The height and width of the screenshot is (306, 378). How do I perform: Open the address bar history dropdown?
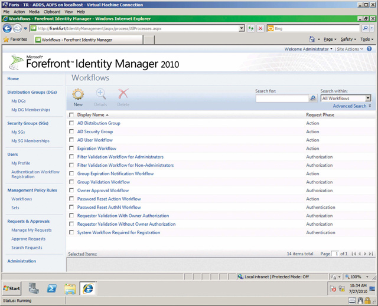pyautogui.click(x=242, y=28)
